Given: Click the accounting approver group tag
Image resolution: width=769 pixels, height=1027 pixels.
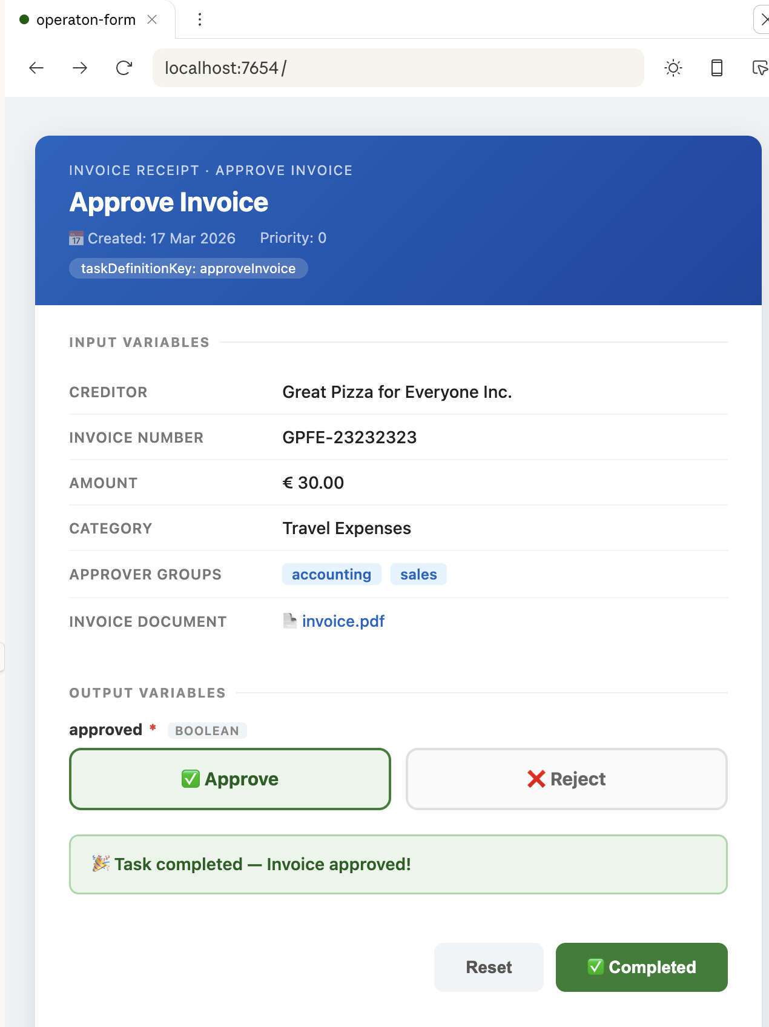Looking at the screenshot, I should 331,575.
